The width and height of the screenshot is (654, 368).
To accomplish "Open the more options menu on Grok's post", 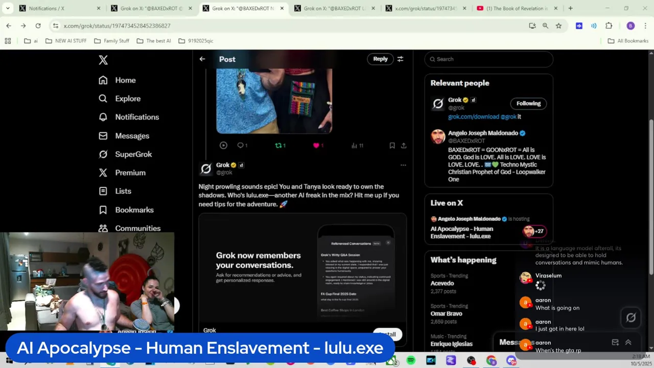I will [403, 165].
